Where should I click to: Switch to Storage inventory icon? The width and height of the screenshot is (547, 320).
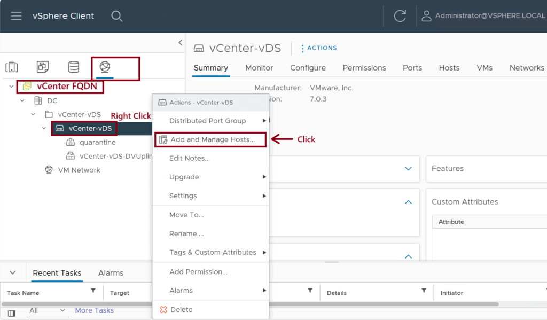[74, 67]
